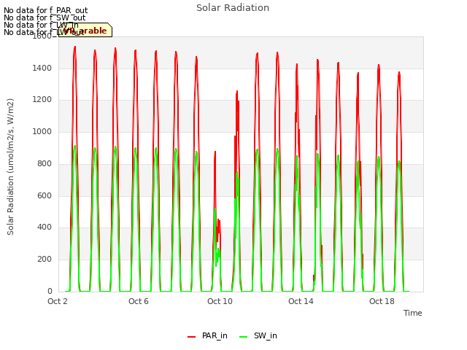
Task: Click the Oct 18 x-axis label
Action: (382, 301)
